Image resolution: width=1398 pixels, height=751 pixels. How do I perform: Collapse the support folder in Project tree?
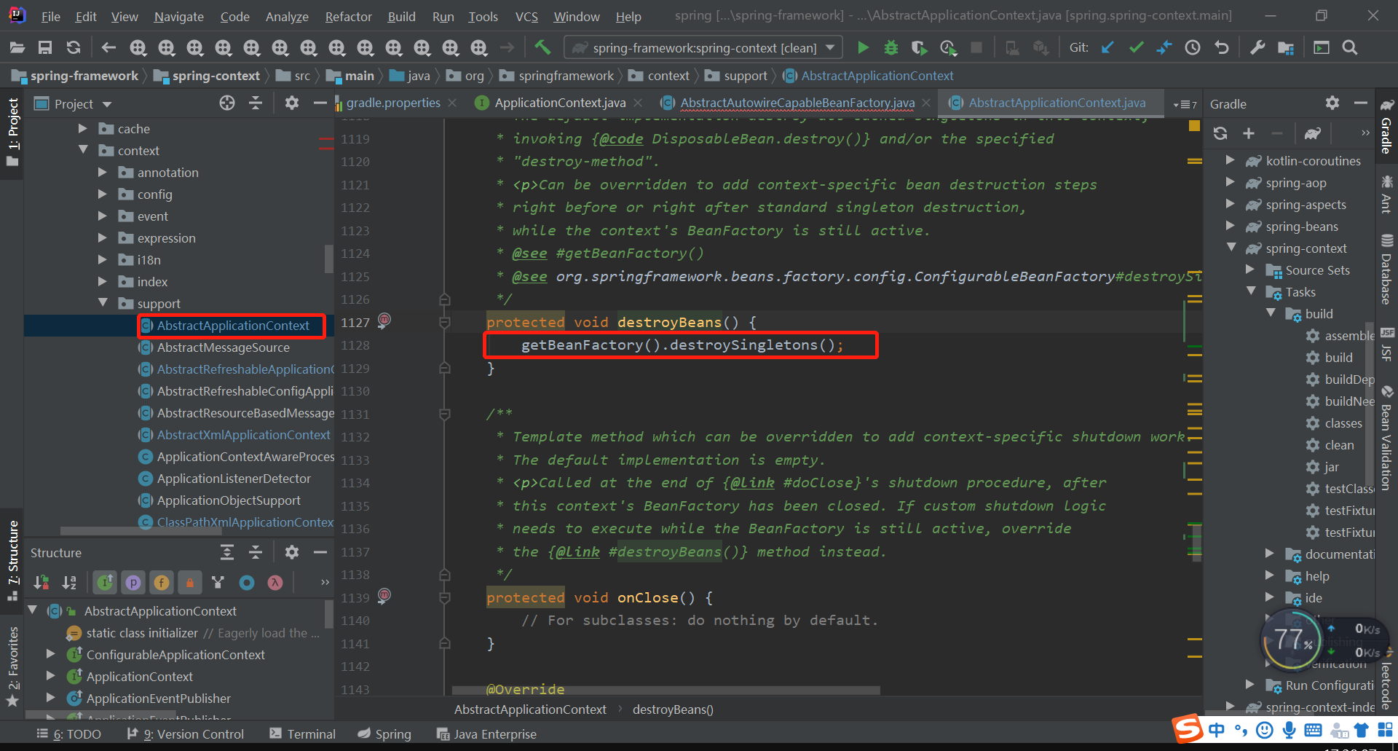[x=103, y=303]
